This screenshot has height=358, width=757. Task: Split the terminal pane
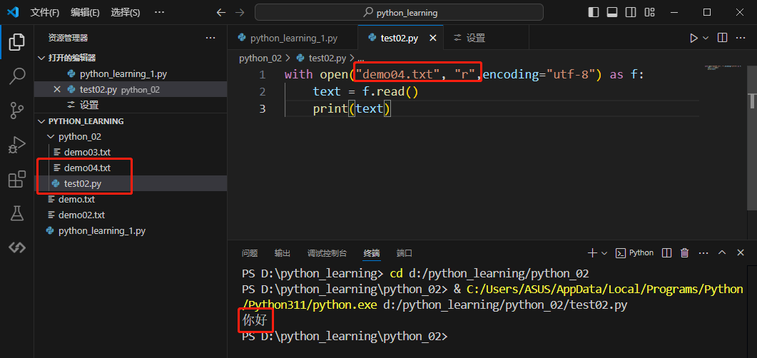tap(666, 253)
